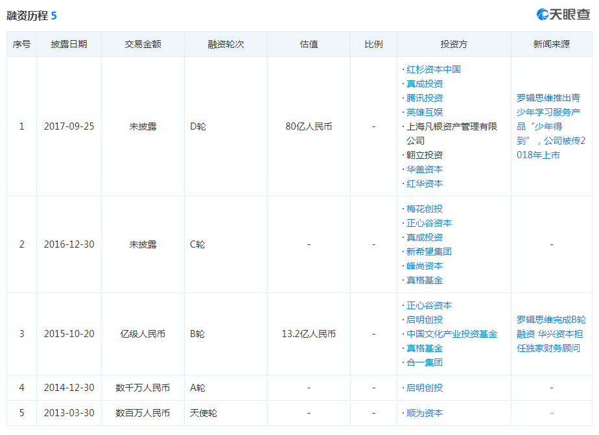Click the 披露日期 column header
This screenshot has width=599, height=435.
pyautogui.click(x=69, y=44)
